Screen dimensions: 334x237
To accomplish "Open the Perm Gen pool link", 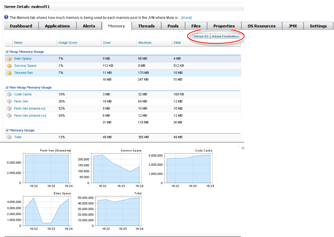I will pos(21,102).
